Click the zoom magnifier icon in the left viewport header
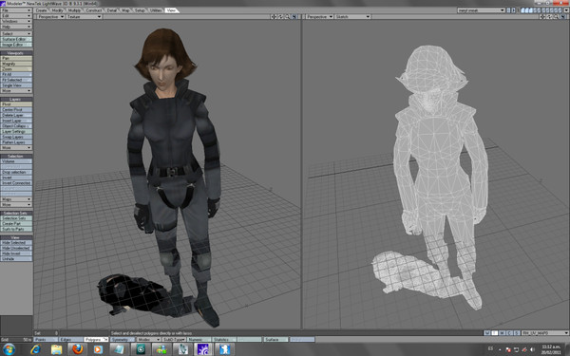The width and height of the screenshot is (570, 356). [287, 17]
